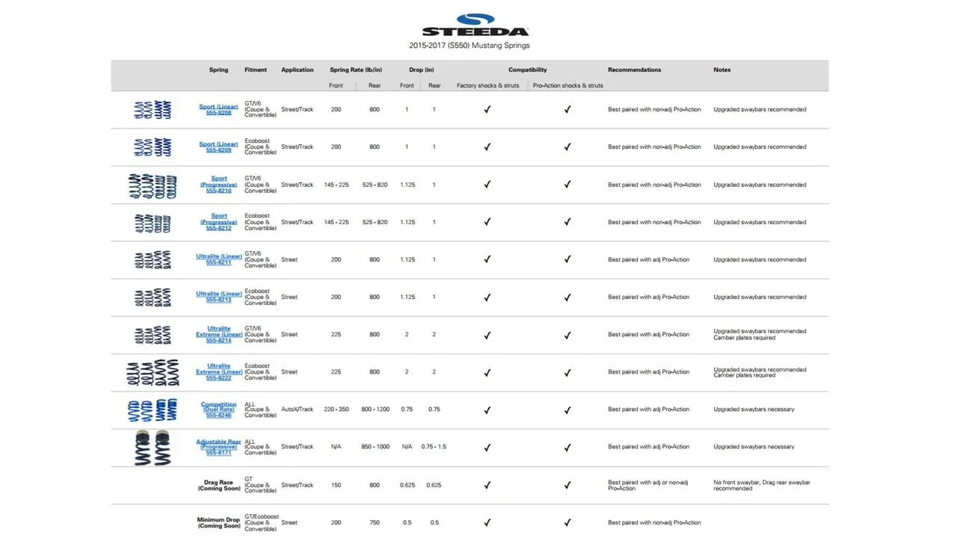Image resolution: width=957 pixels, height=538 pixels.
Task: Click the spring image for Sport Progressive 555-8210
Action: pyautogui.click(x=152, y=186)
